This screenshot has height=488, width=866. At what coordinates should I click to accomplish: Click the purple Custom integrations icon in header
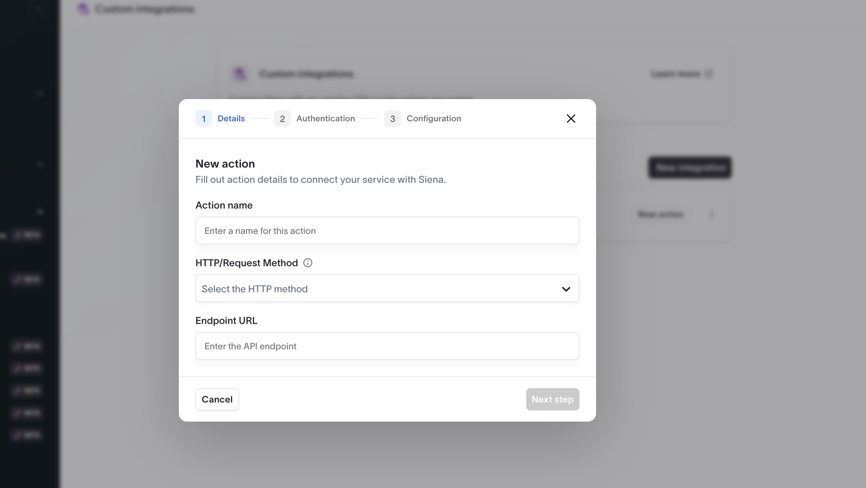tap(84, 9)
